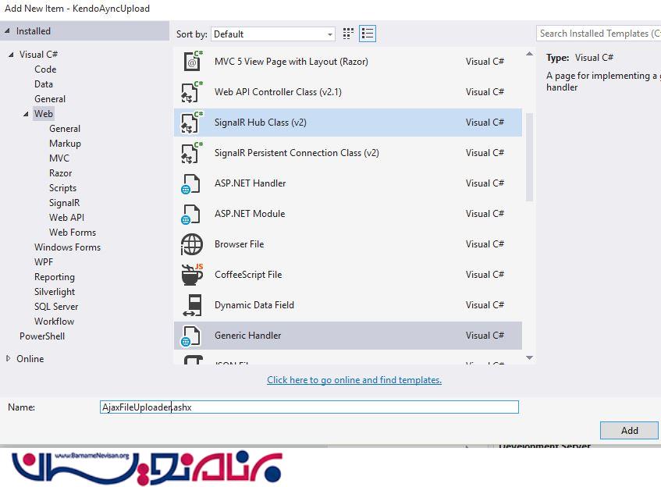Select the Markup category
Image resolution: width=661 pixels, height=487 pixels.
coord(65,144)
